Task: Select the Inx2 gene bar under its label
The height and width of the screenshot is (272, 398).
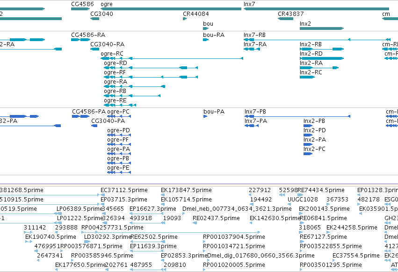Action: point(322,29)
